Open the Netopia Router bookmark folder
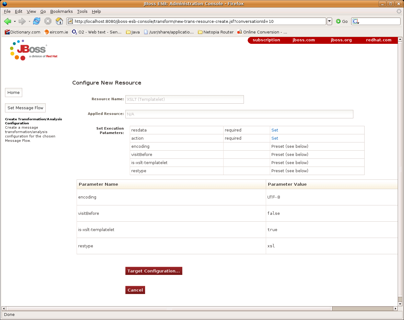Image resolution: width=404 pixels, height=320 pixels. (216, 32)
